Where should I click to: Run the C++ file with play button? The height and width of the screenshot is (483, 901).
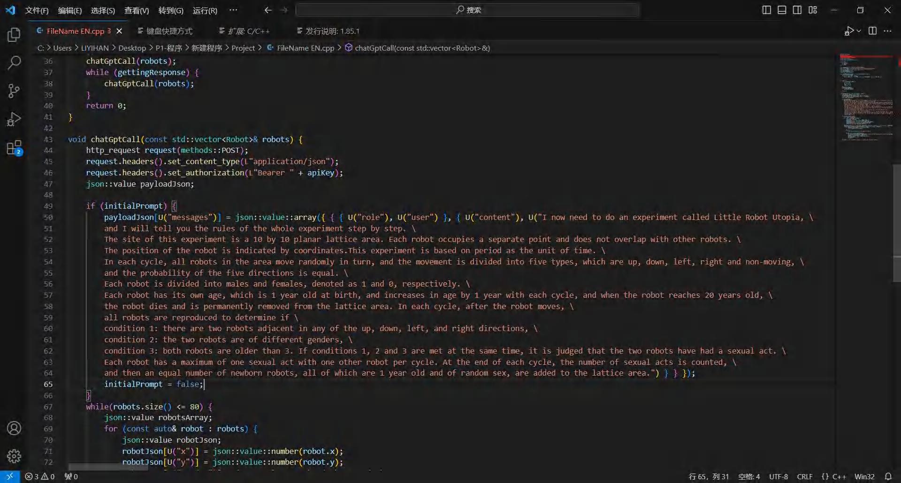click(x=849, y=31)
